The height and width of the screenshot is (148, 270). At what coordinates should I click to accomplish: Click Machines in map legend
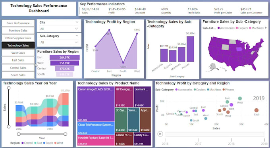click(x=256, y=28)
